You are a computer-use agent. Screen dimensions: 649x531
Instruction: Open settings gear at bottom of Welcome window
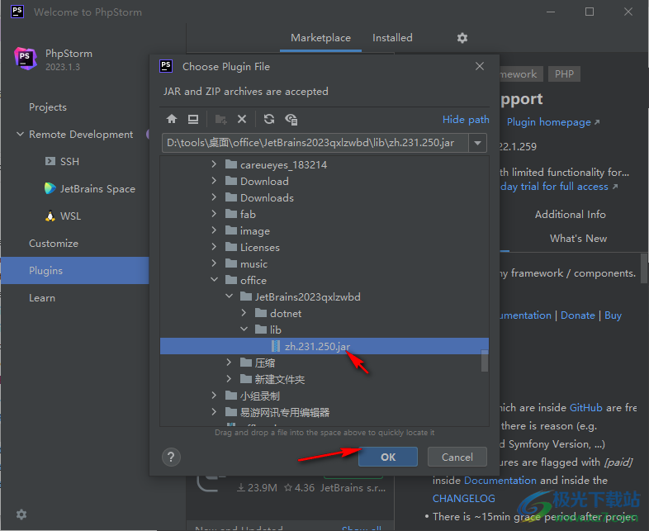coord(21,514)
